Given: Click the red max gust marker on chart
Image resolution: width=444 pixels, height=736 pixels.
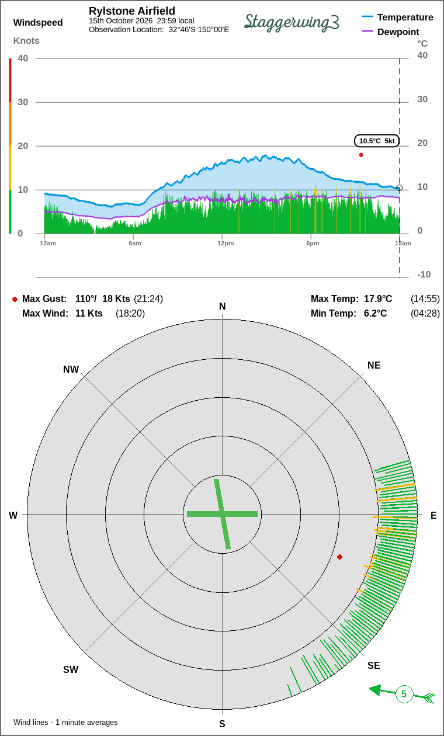Looking at the screenshot, I should click(x=361, y=155).
